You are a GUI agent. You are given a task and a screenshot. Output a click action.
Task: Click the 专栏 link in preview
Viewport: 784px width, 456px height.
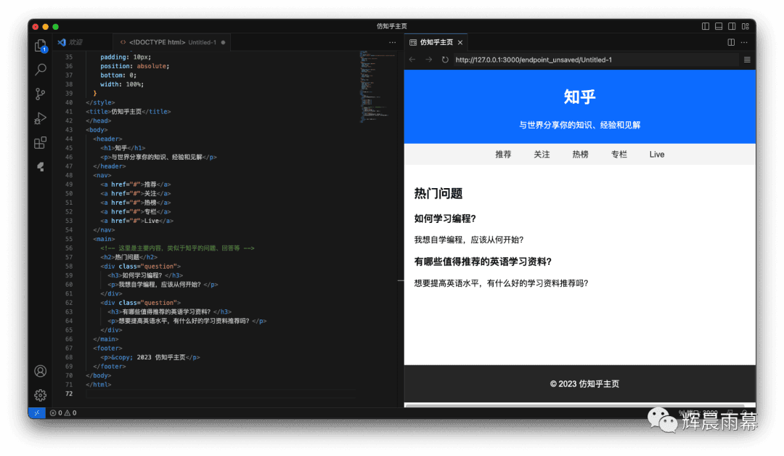[618, 155]
